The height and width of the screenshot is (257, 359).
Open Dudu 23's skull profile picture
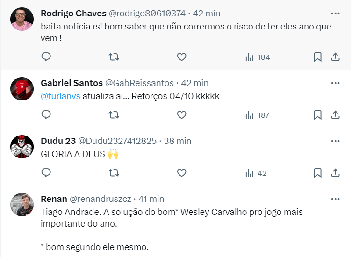(22, 147)
